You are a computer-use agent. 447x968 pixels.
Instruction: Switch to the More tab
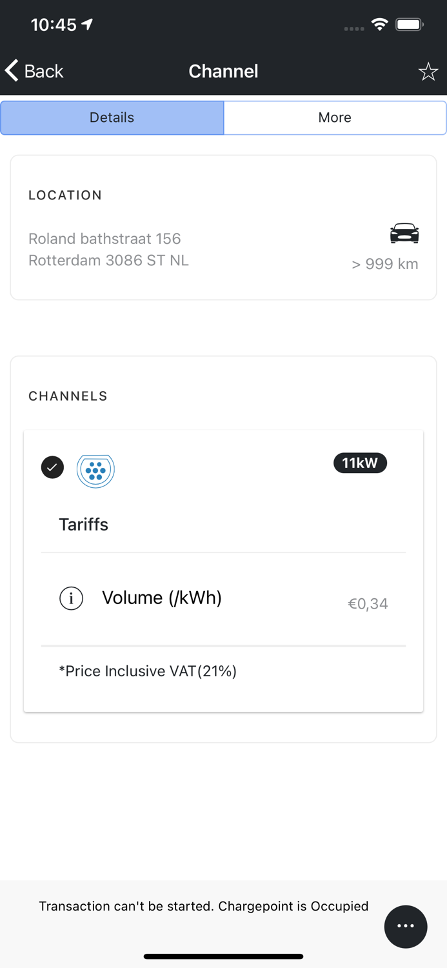[335, 117]
